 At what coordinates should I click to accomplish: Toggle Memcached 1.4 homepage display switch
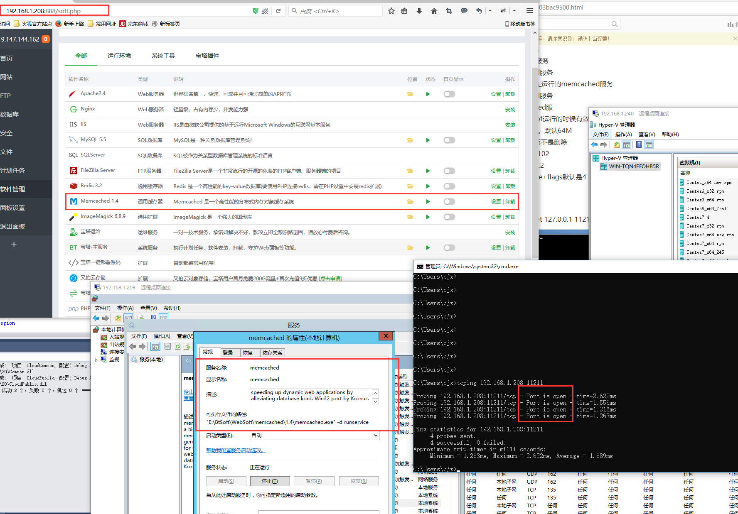tap(449, 202)
